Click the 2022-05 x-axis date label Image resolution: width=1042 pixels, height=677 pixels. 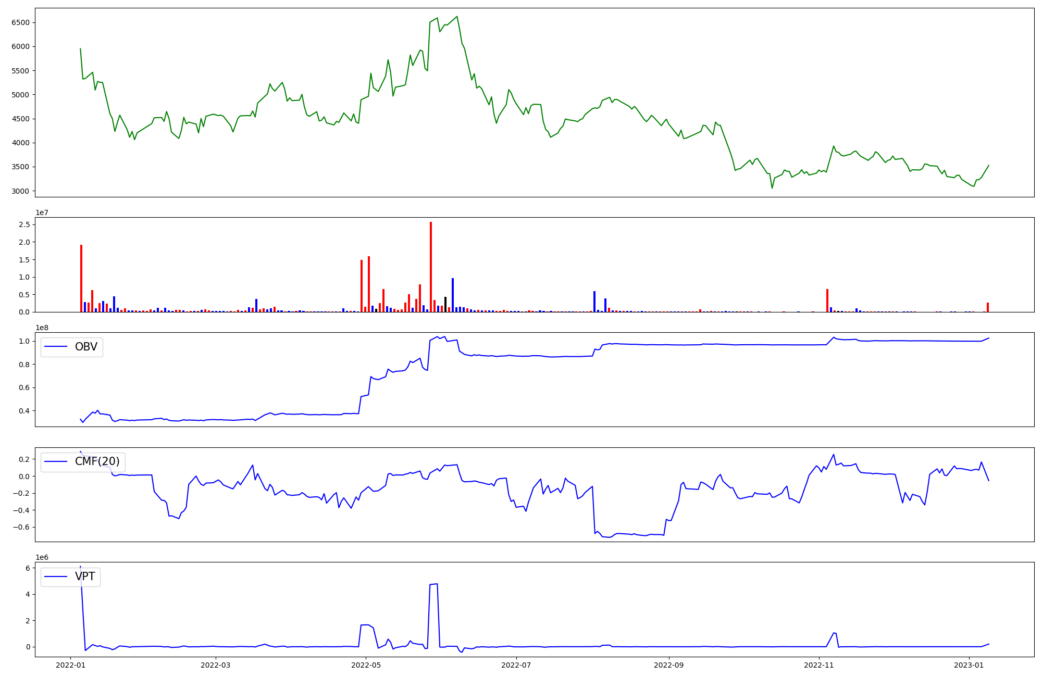(x=366, y=665)
